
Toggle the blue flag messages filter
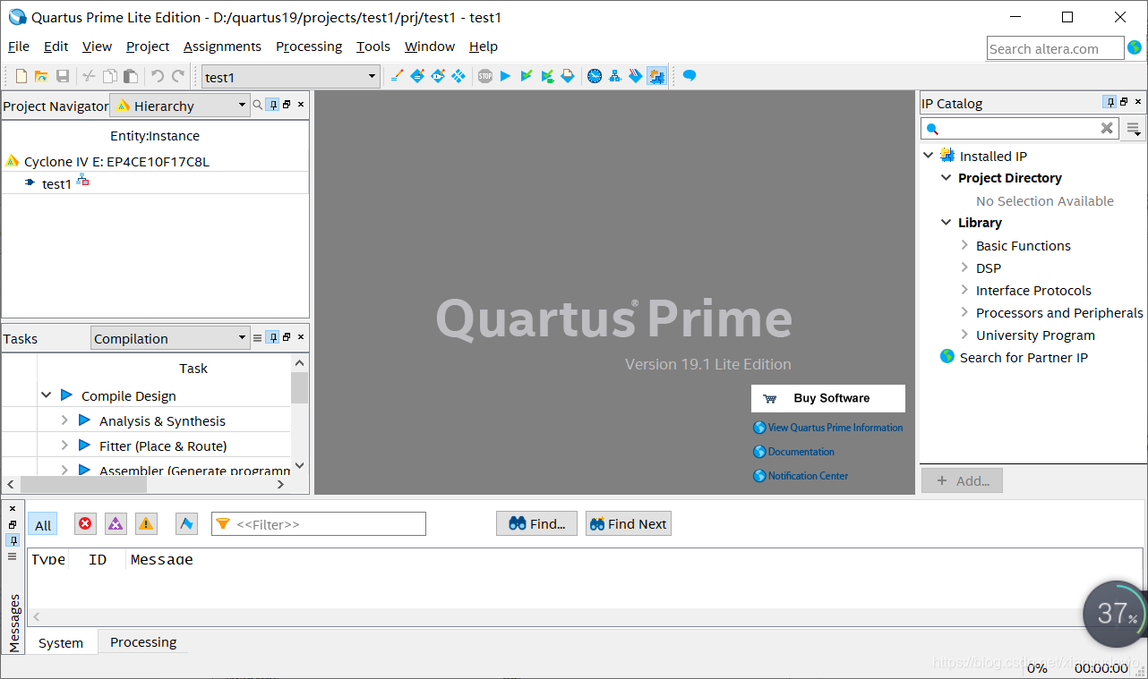click(186, 524)
